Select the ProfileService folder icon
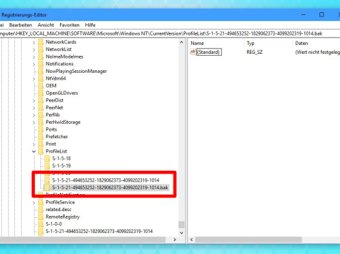 pyautogui.click(x=41, y=202)
